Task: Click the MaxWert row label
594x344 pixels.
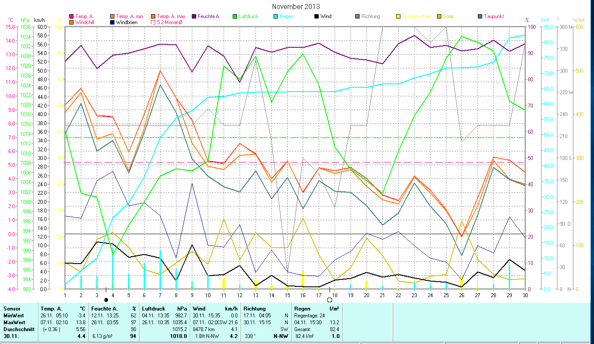Action: click(14, 322)
